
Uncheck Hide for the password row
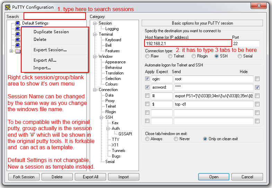257,87
